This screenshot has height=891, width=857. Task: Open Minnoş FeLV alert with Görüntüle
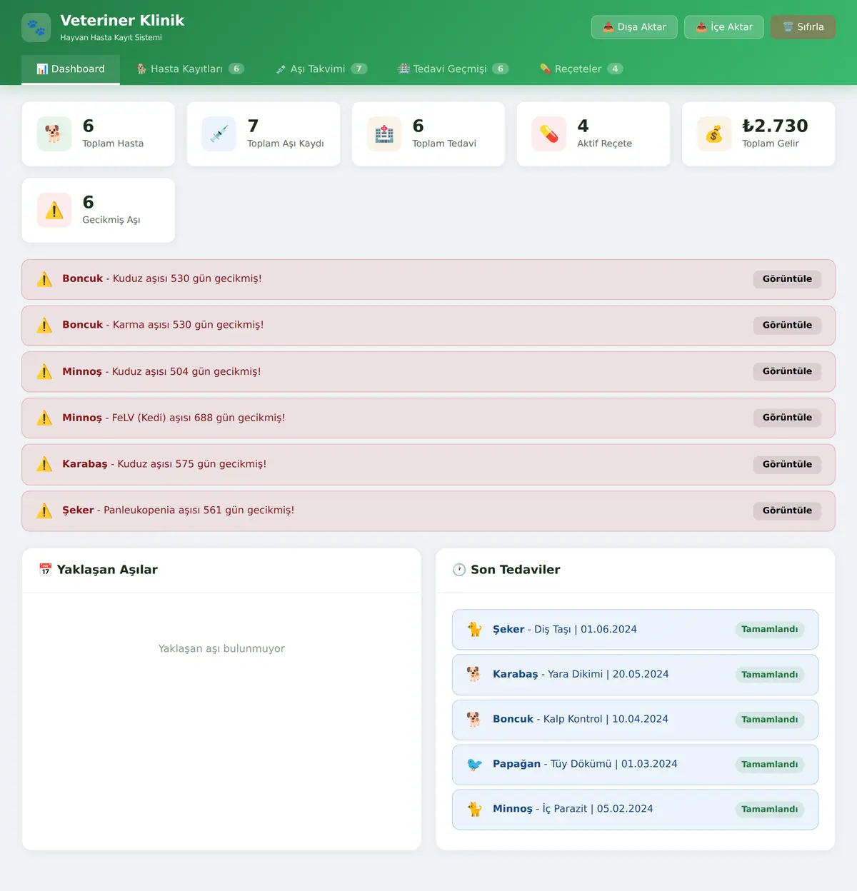(787, 418)
